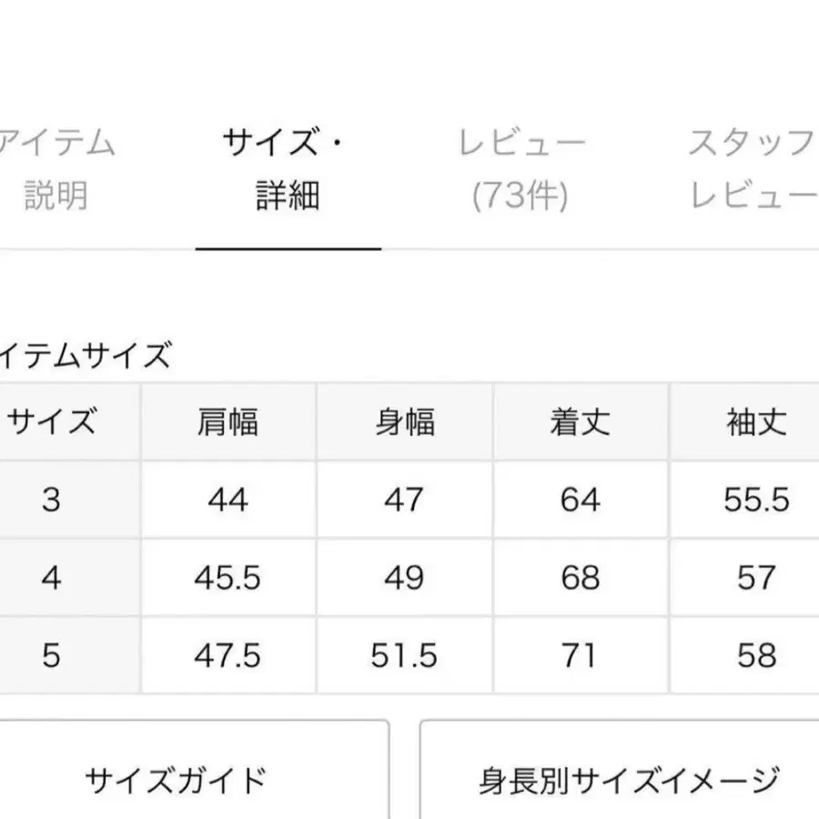Click the サイズガイド button
This screenshot has width=819, height=819.
click(x=176, y=781)
